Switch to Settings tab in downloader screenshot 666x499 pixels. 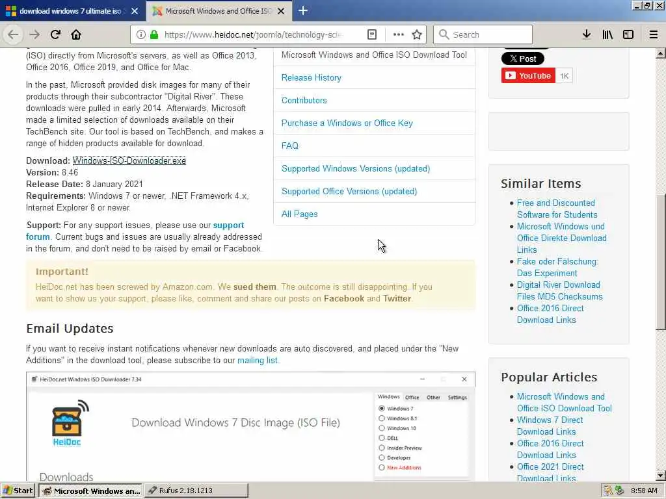coord(457,397)
